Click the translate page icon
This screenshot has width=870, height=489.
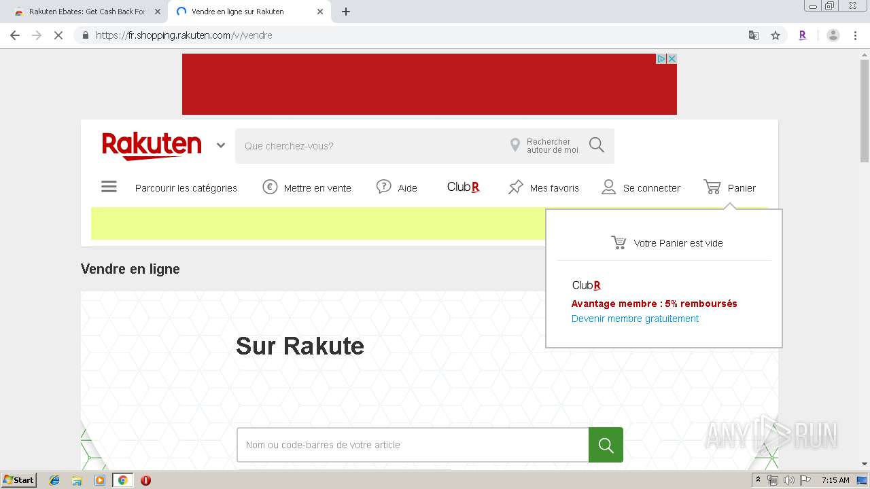[x=754, y=35]
